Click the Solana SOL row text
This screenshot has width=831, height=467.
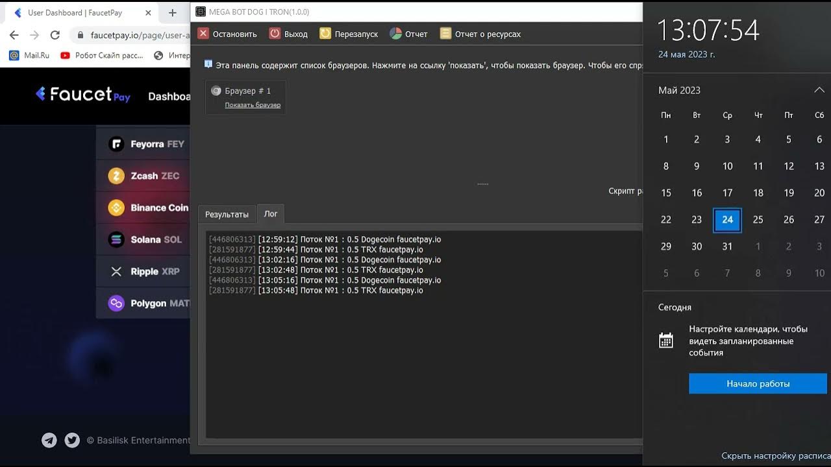156,239
